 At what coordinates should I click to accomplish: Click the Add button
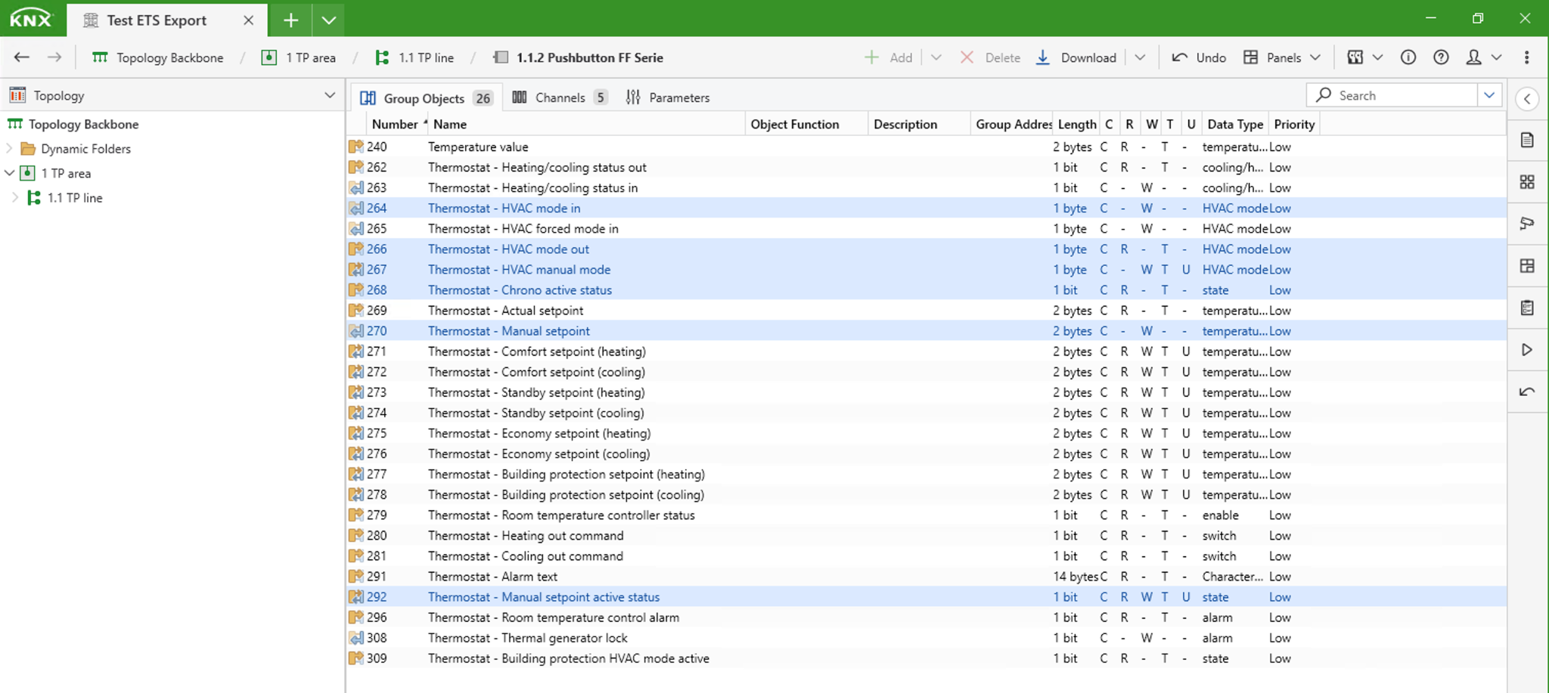click(x=888, y=57)
